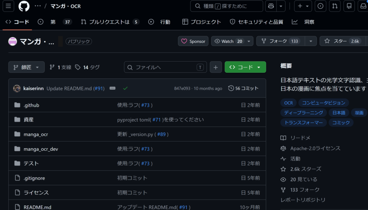Image resolution: width=368 pixels, height=210 pixels.
Task: Expand the green Code dropdown button
Action: (x=245, y=67)
